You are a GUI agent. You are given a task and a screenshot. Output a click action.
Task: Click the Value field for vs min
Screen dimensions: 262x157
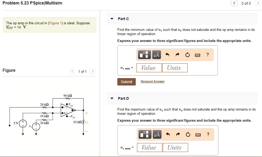point(149,68)
